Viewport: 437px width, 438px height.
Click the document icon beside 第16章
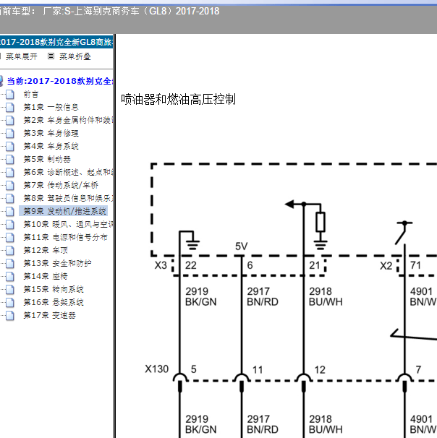pyautogui.click(x=10, y=303)
